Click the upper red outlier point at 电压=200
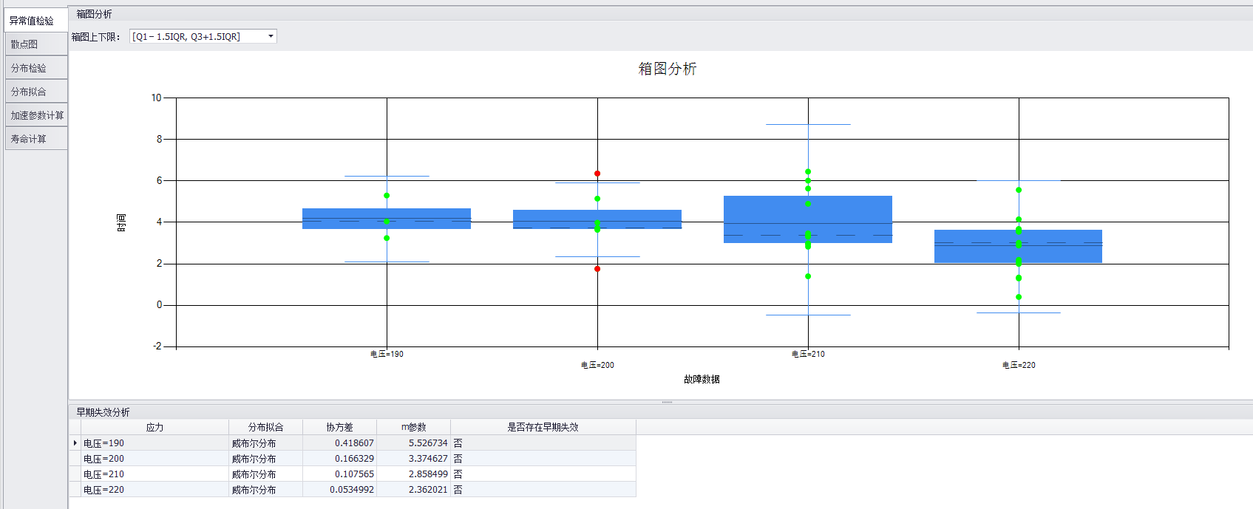Viewport: 1253px width, 509px height. click(x=597, y=174)
